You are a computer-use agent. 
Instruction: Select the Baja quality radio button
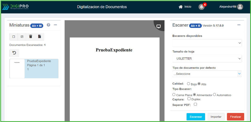coord(188,84)
